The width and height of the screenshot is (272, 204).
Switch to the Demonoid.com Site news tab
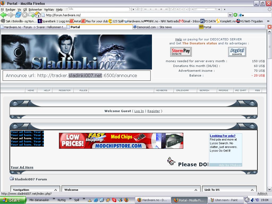pyautogui.click(x=165, y=27)
